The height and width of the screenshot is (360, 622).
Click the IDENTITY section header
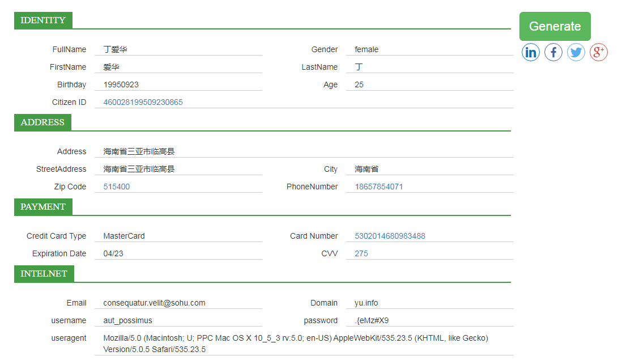point(43,20)
